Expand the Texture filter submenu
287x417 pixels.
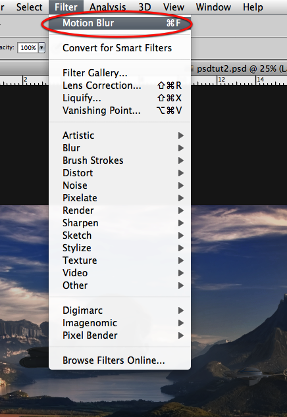click(120, 260)
